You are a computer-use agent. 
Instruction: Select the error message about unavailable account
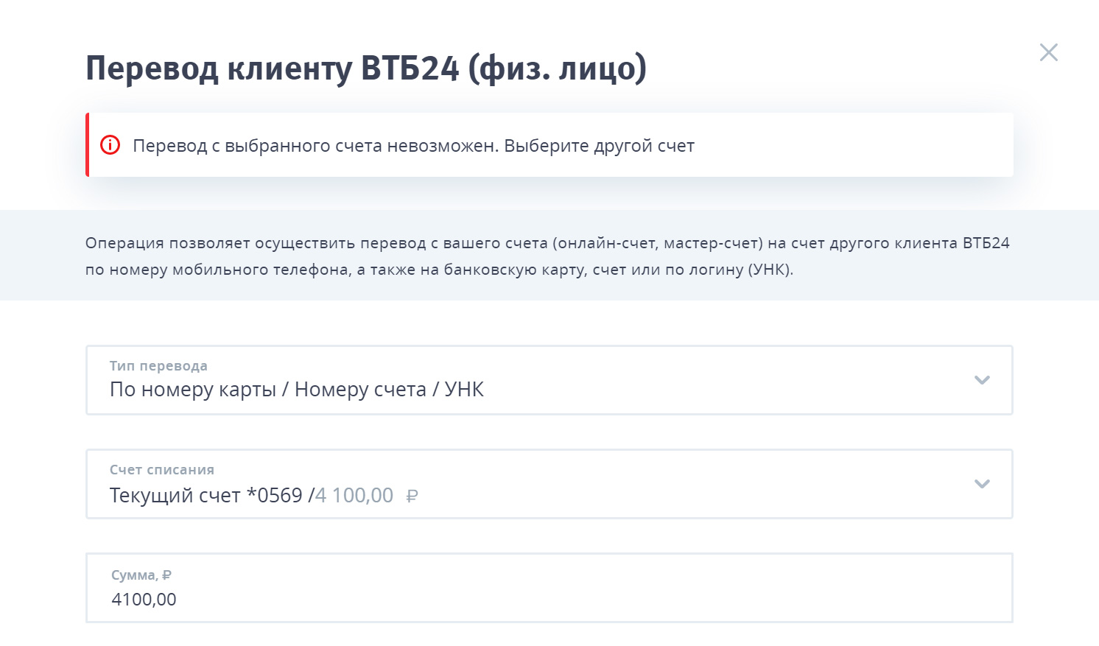[413, 146]
